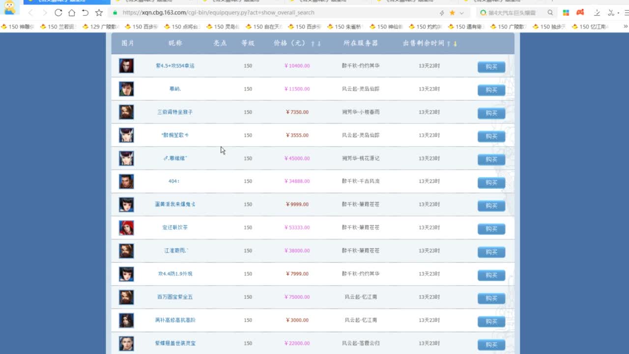The height and width of the screenshot is (354, 629).
Task: Open the 150 忆江南 bookmark
Action: pyautogui.click(x=590, y=27)
